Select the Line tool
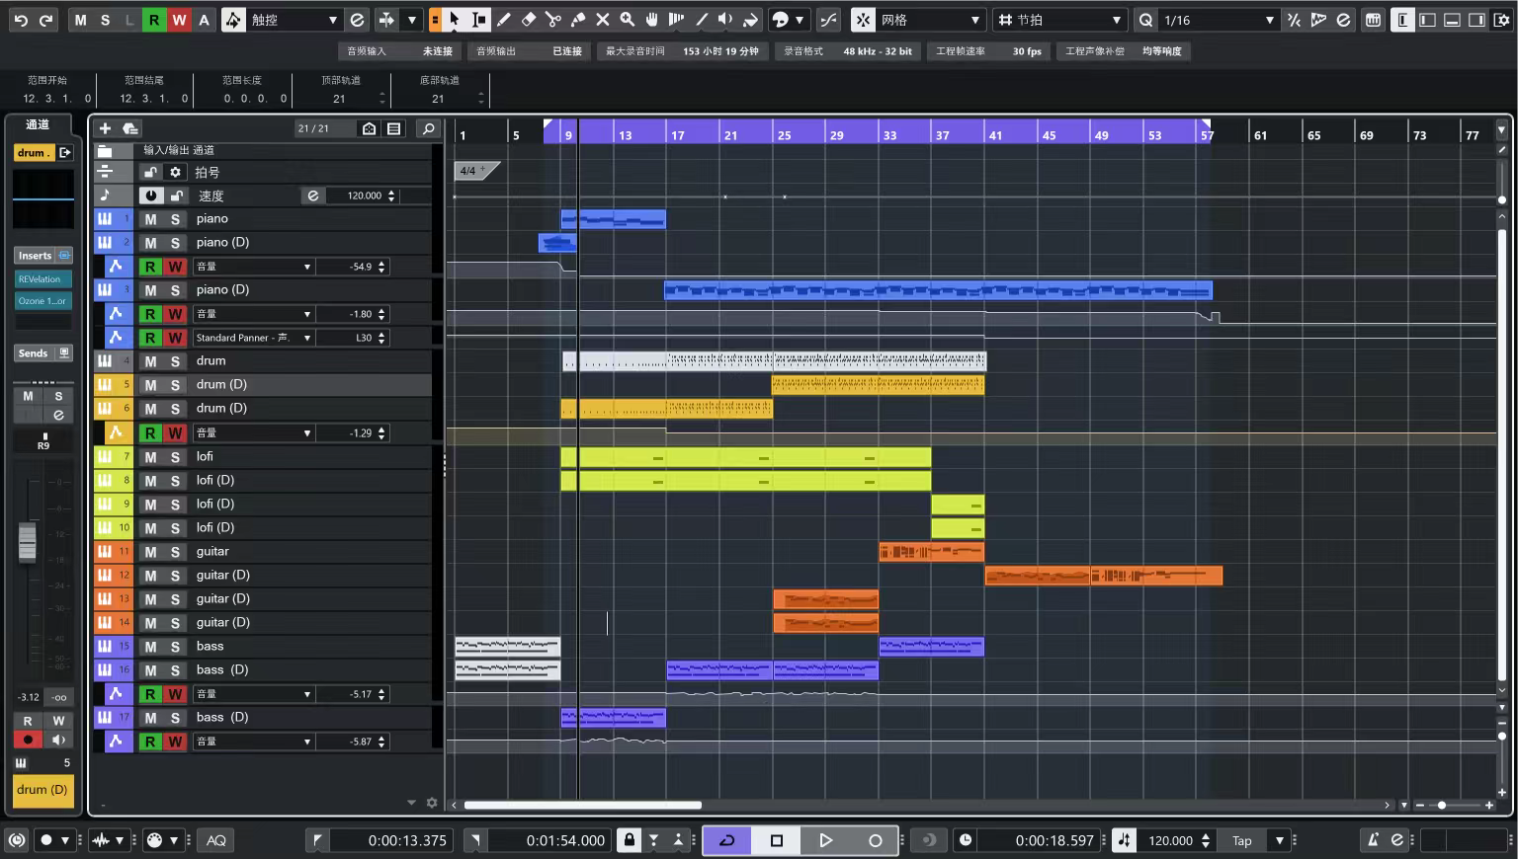This screenshot has width=1518, height=859. point(702,20)
